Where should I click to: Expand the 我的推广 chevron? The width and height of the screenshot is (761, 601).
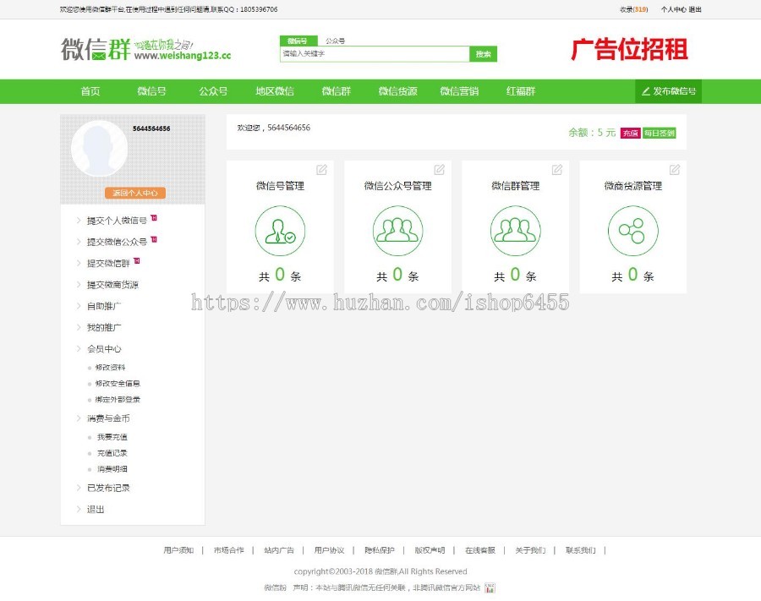pos(79,327)
